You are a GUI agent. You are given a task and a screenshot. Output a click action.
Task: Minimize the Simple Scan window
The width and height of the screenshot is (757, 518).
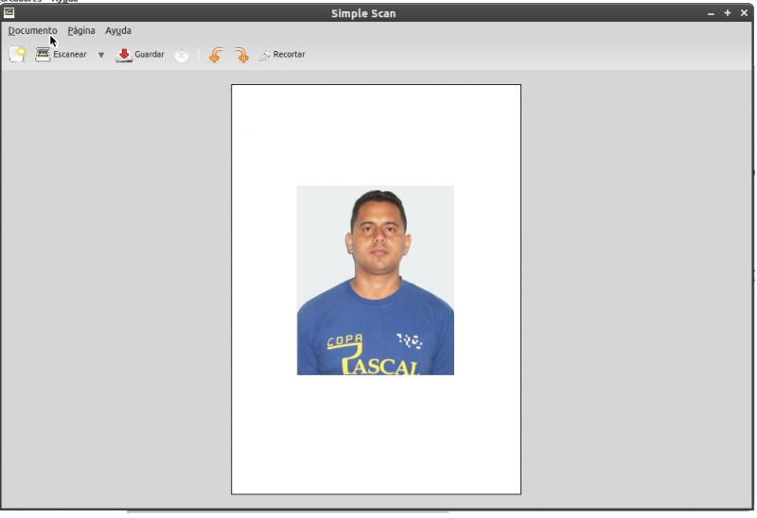click(x=711, y=13)
